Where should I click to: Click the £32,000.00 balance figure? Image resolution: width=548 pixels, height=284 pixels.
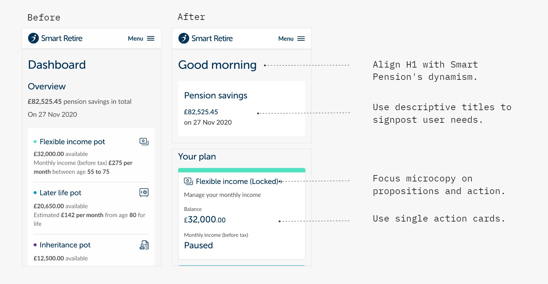(x=205, y=220)
